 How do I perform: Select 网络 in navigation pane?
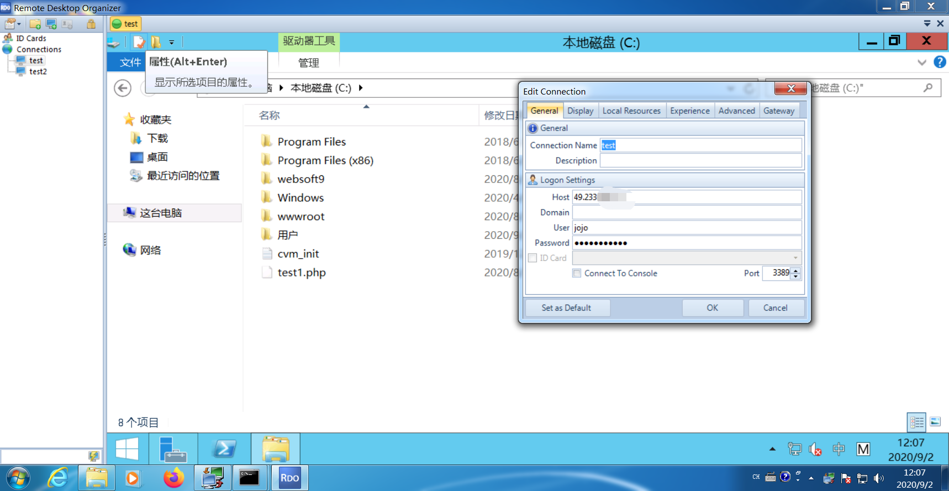tap(150, 250)
